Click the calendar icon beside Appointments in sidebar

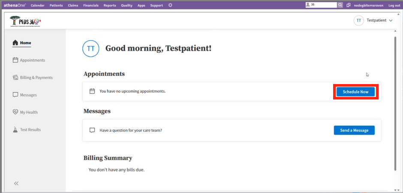click(x=15, y=60)
